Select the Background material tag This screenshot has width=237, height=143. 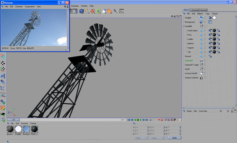(x=210, y=22)
